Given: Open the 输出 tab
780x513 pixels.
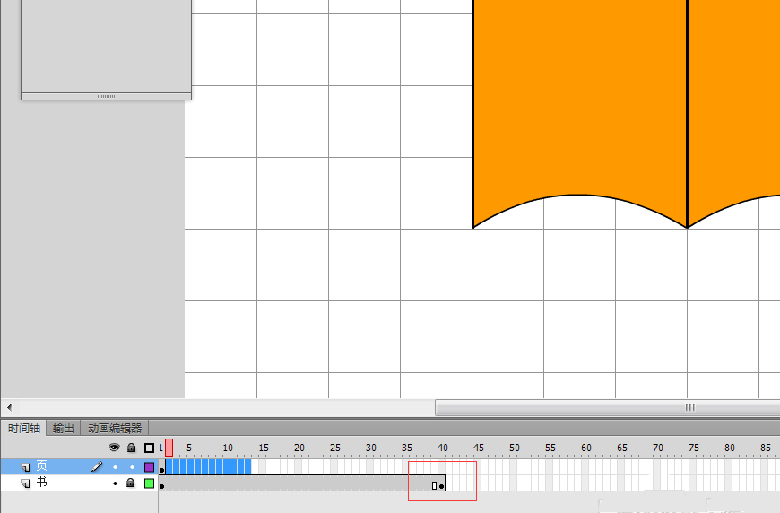Looking at the screenshot, I should click(x=63, y=428).
